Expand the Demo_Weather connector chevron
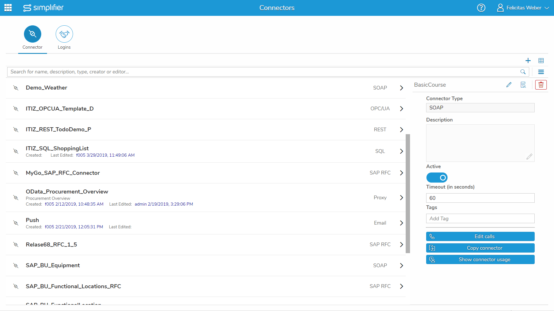 (401, 88)
